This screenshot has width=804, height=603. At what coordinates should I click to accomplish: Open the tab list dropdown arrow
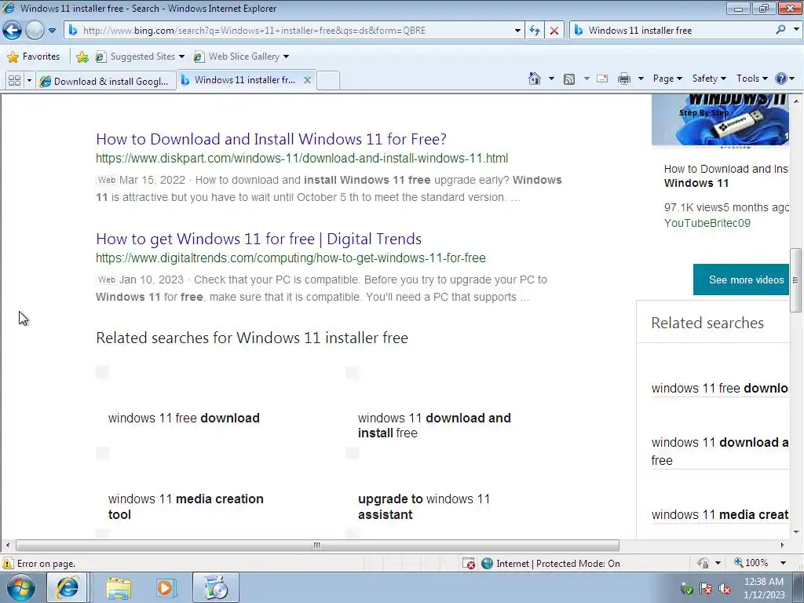pos(29,81)
